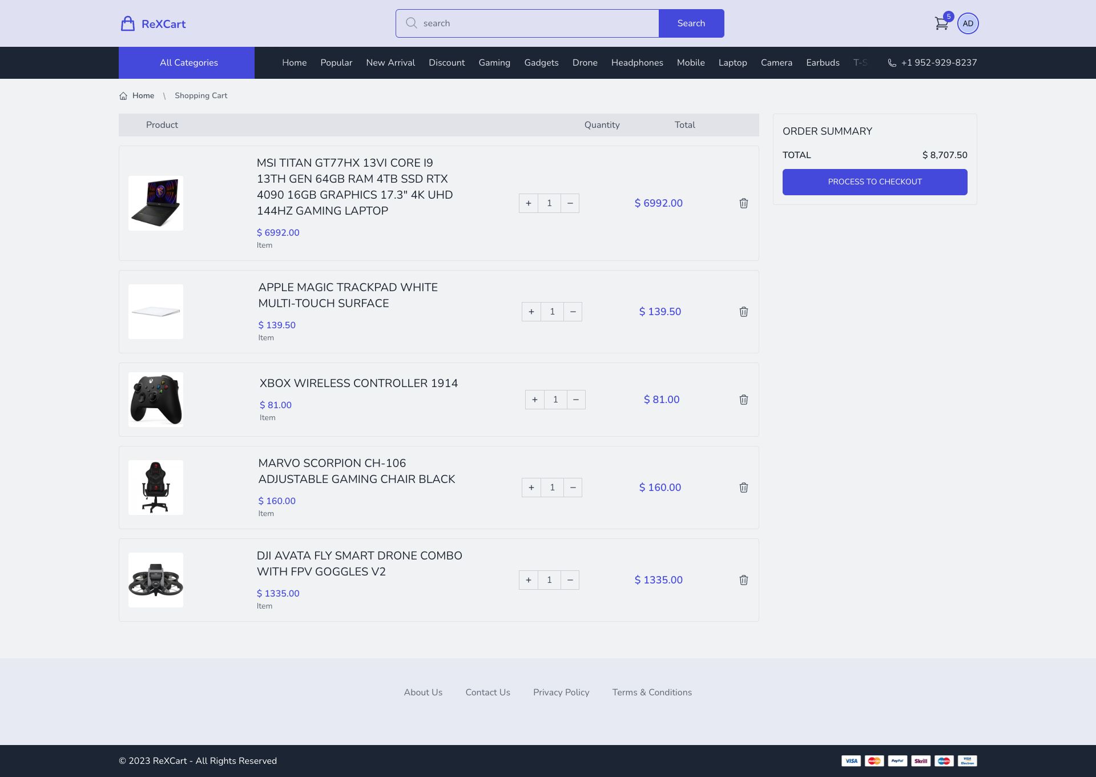Open the gaming chair product thumbnail
This screenshot has height=777, width=1096.
[x=156, y=488]
